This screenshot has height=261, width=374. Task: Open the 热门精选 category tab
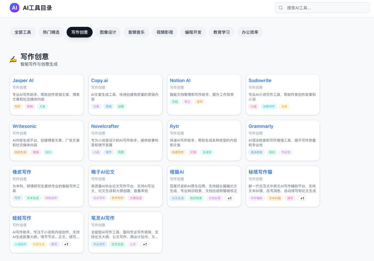coord(51,32)
